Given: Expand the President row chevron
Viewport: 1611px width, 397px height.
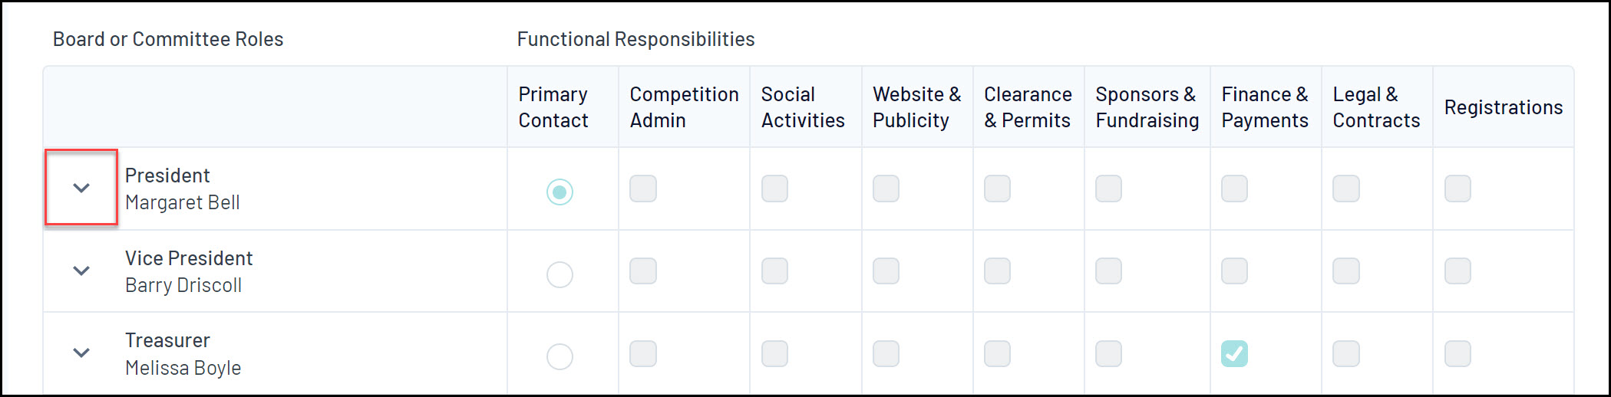Looking at the screenshot, I should click(x=81, y=188).
